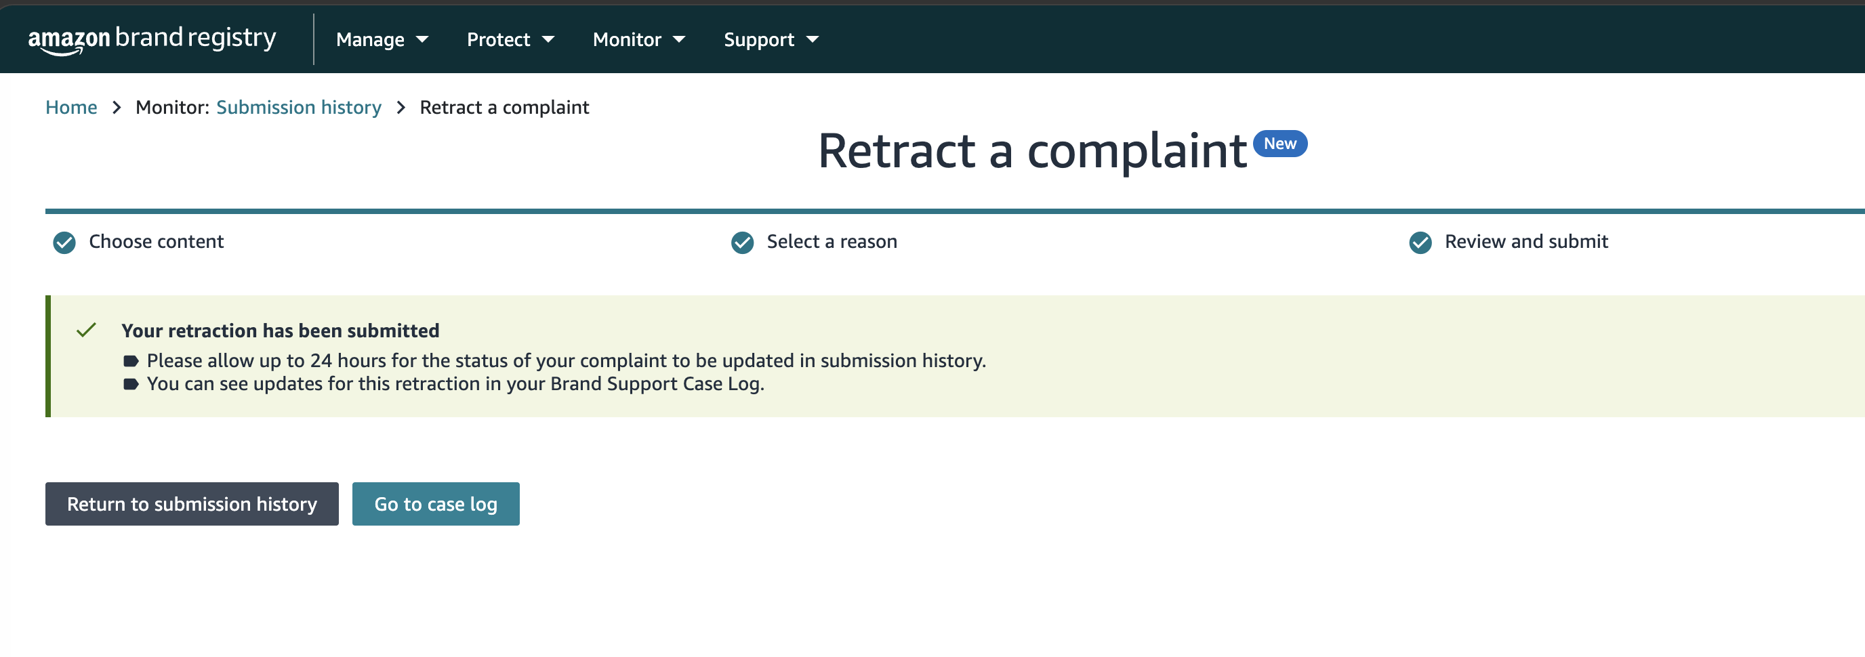The height and width of the screenshot is (657, 1865).
Task: Click the Review and submit step checkmark
Action: coord(1420,242)
